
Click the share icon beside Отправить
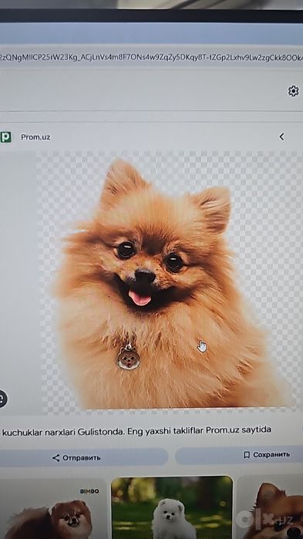tap(56, 457)
